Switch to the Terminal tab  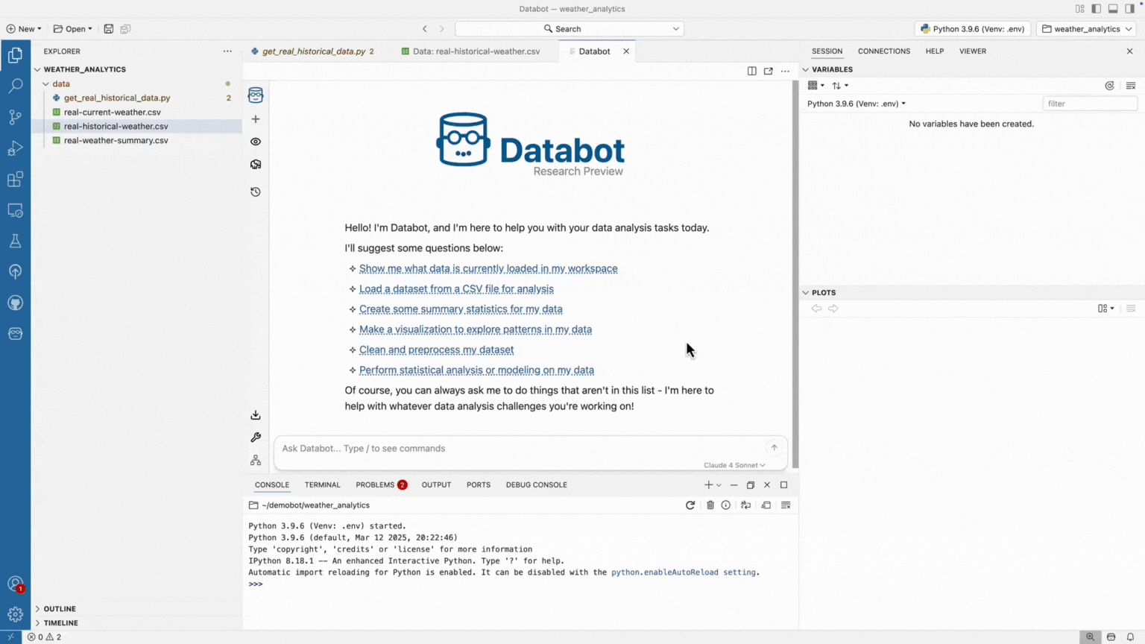(322, 485)
